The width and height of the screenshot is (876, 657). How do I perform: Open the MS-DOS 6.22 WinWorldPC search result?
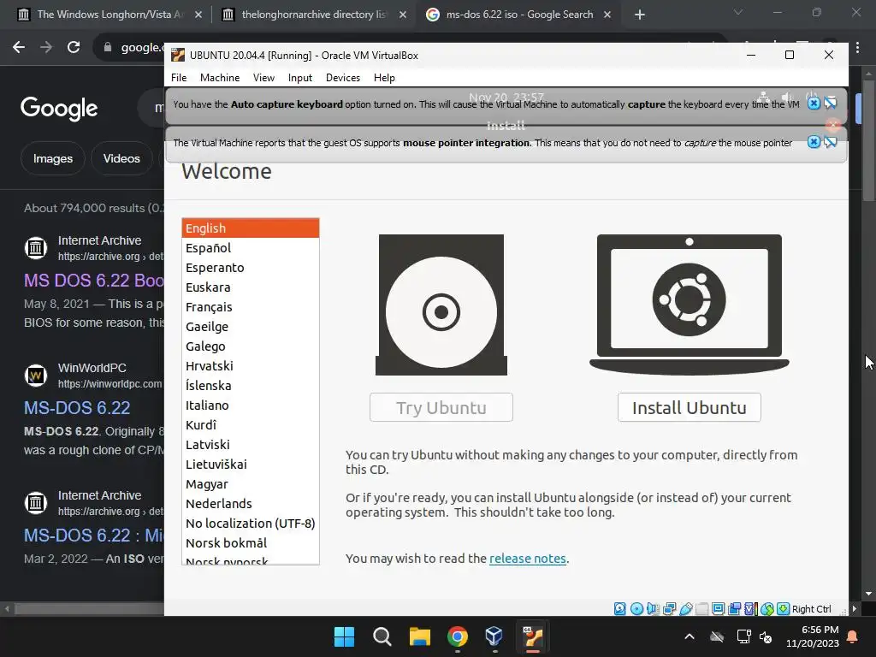coord(77,408)
